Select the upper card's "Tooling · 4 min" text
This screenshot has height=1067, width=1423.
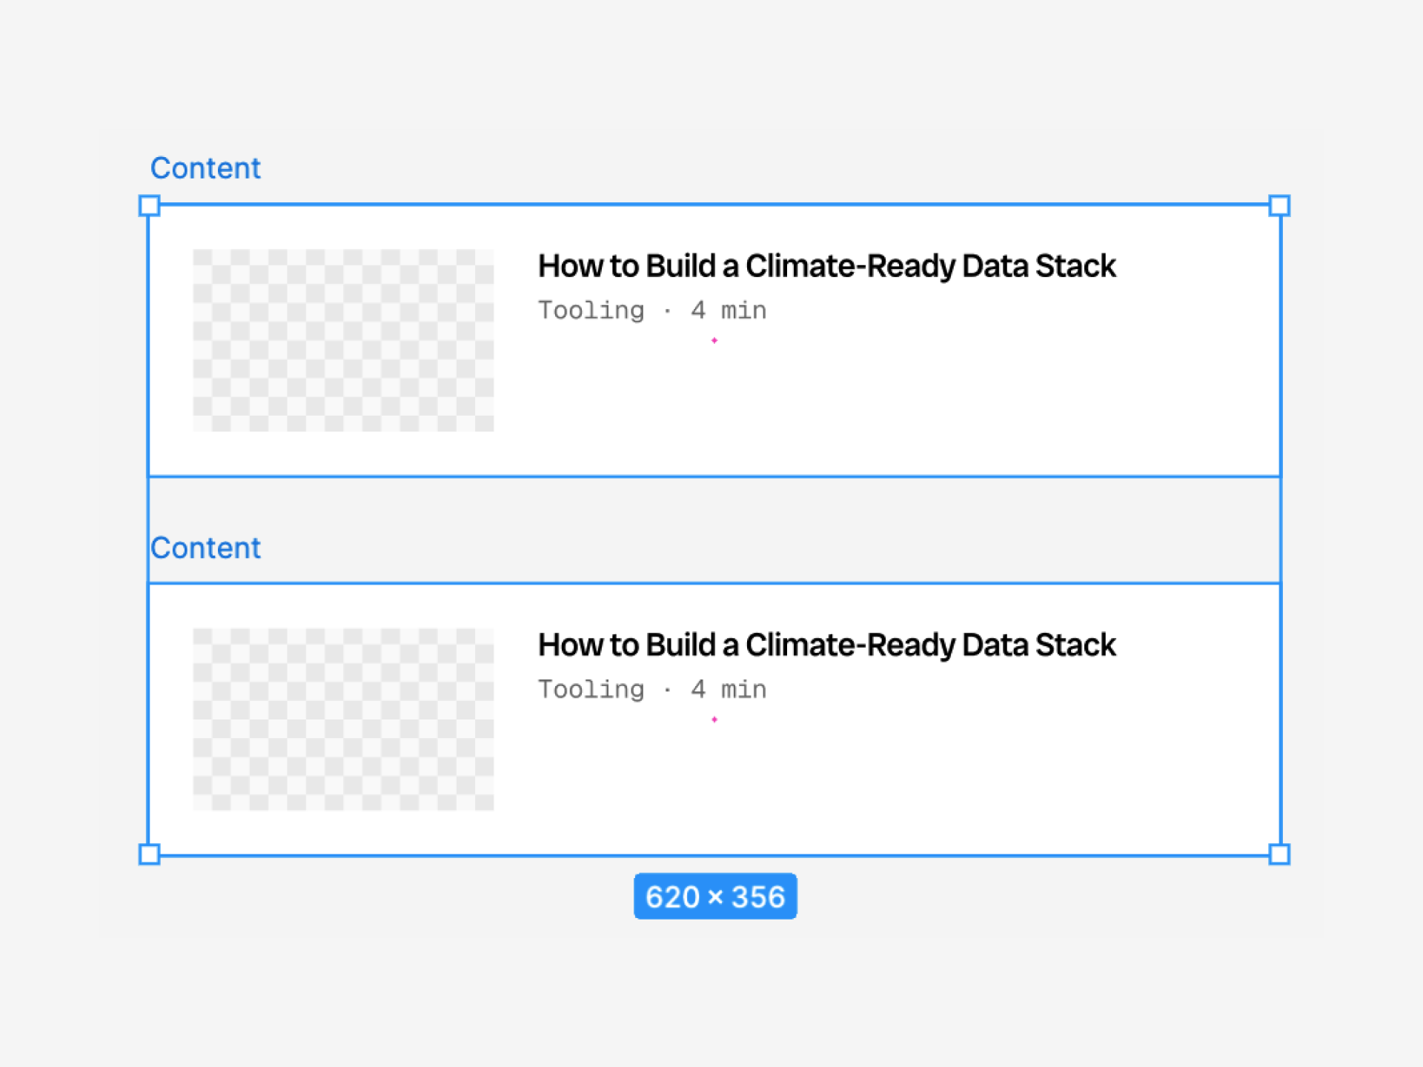pyautogui.click(x=652, y=310)
